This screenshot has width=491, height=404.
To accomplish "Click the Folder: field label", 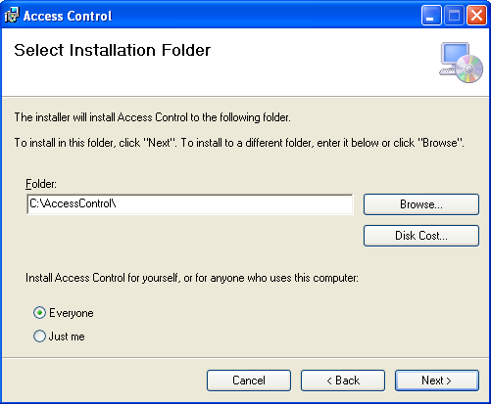I will tap(41, 184).
